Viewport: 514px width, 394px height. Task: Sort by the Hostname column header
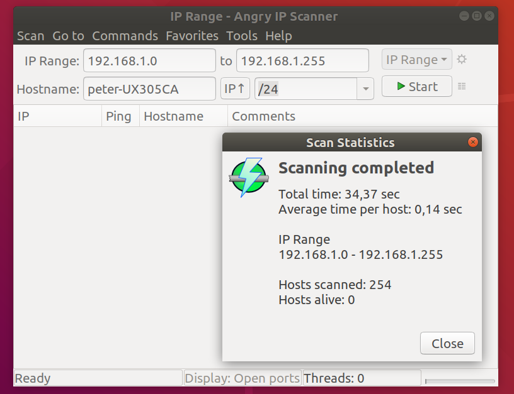pos(183,116)
